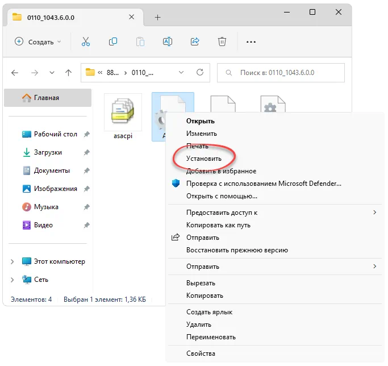
Task: Open Музыка in sidebar
Action: tap(40, 207)
